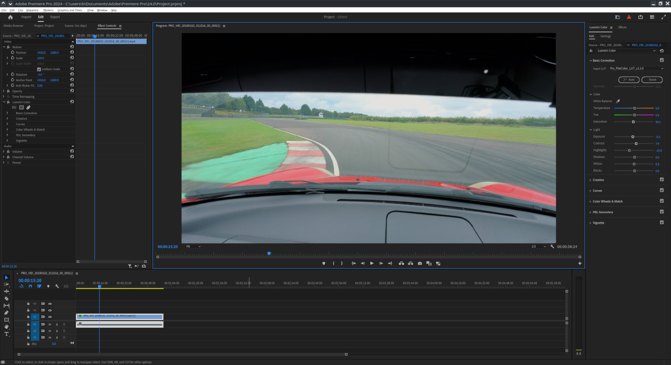Click the red alert triangle icon
This screenshot has height=365, width=671.
[x=629, y=17]
